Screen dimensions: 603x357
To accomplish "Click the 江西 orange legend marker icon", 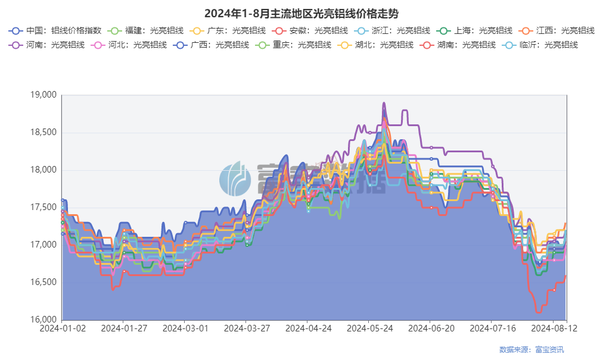I will tap(526, 30).
